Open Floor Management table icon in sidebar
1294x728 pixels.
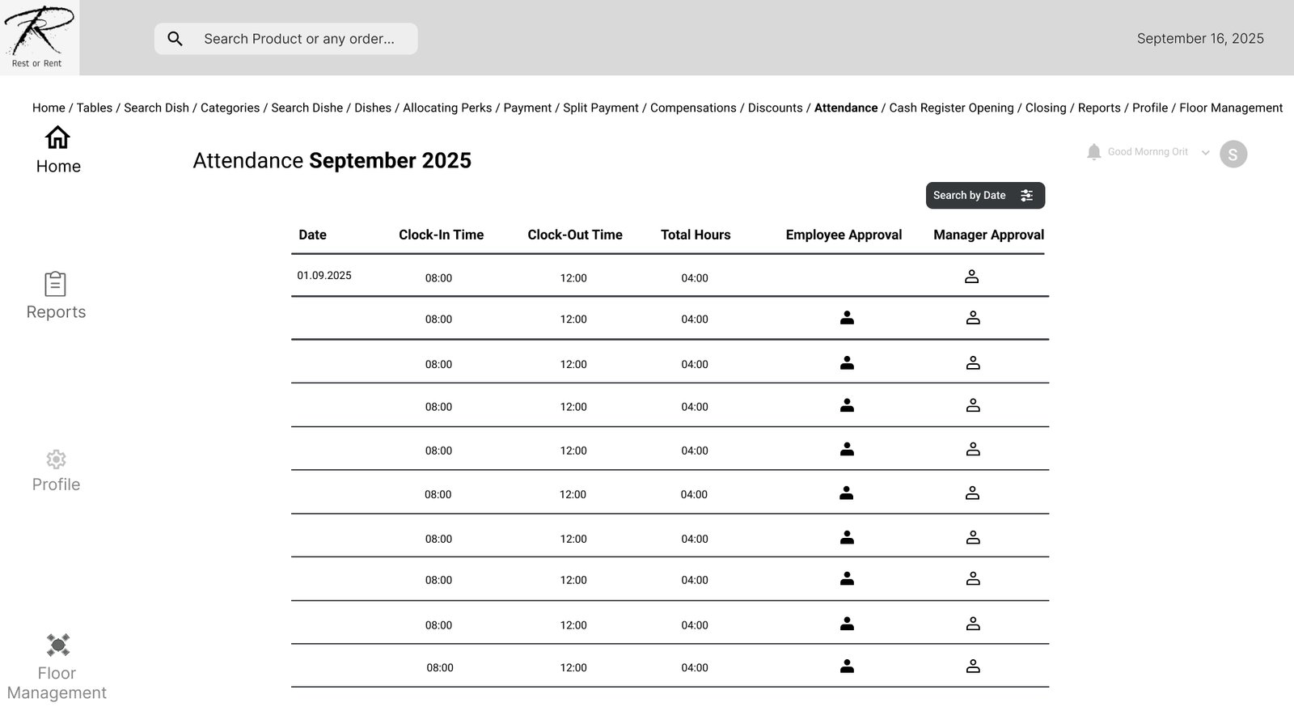(x=57, y=645)
